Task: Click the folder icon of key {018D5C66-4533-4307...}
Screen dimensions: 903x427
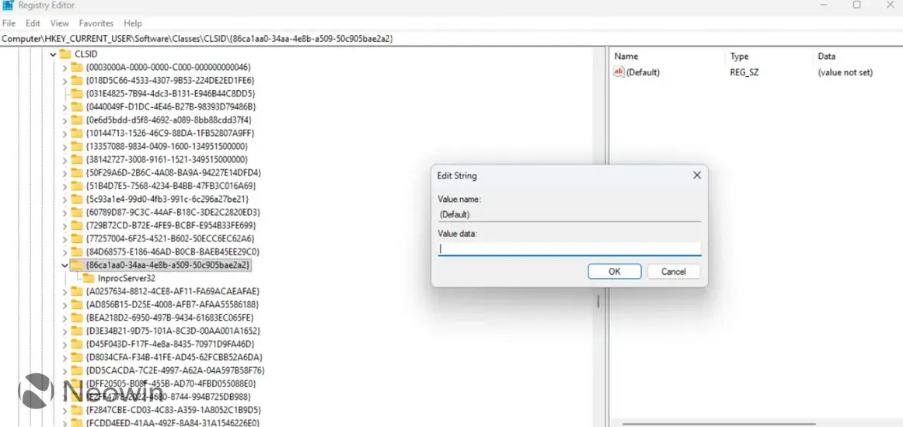Action: 77,80
